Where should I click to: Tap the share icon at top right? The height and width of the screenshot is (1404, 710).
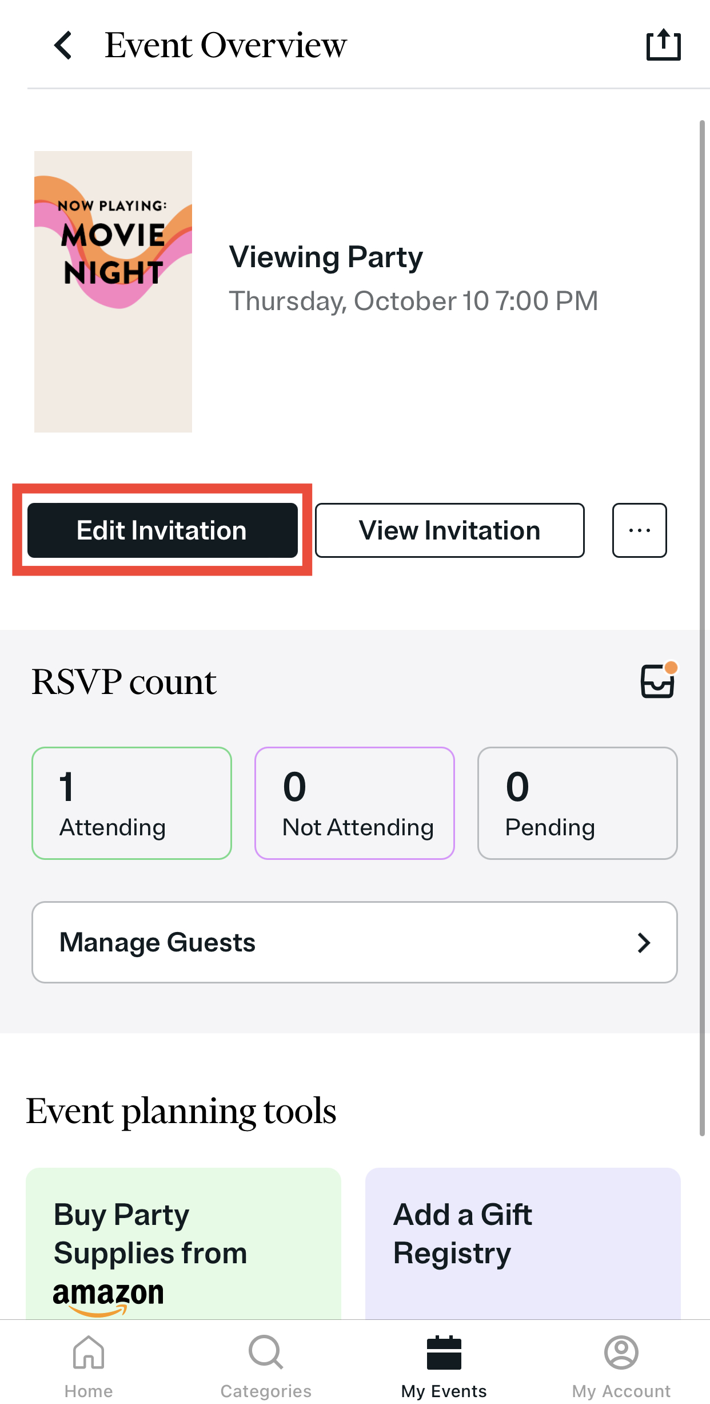pos(663,45)
